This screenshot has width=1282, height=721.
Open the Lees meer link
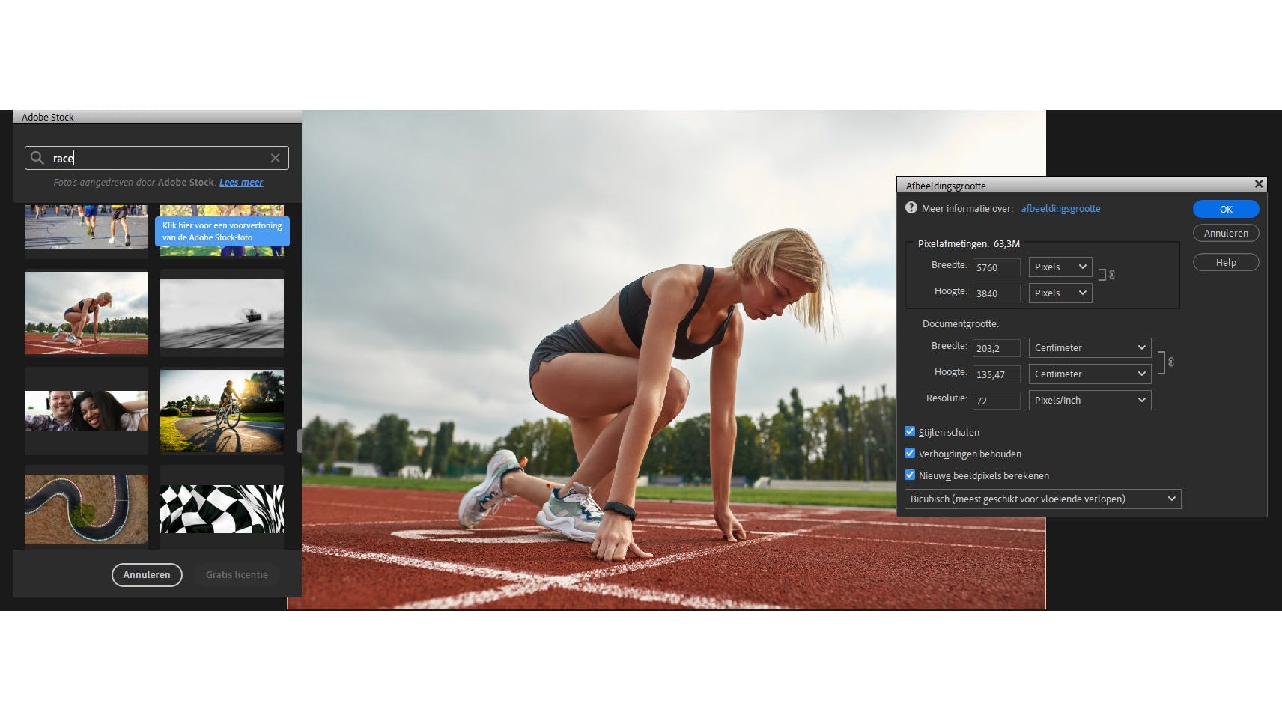(241, 183)
